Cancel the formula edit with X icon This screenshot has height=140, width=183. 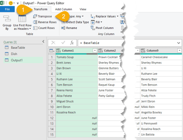[53, 43]
